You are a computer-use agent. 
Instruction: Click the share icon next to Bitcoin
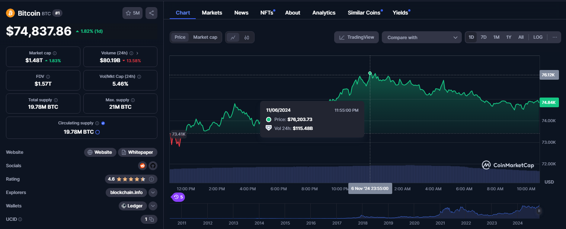click(x=151, y=13)
